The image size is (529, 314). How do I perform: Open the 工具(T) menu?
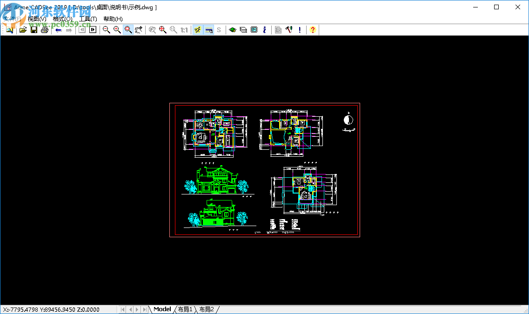click(88, 19)
